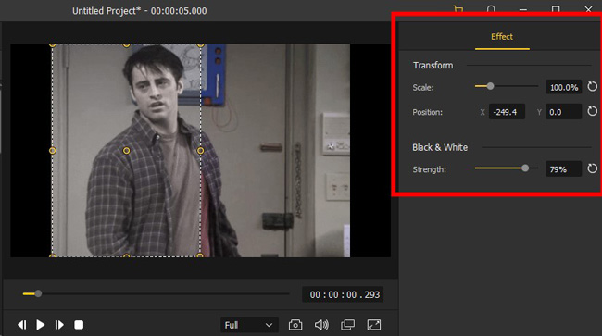Image resolution: width=602 pixels, height=336 pixels.
Task: Click the right-middle handle of effect region
Action: point(200,151)
